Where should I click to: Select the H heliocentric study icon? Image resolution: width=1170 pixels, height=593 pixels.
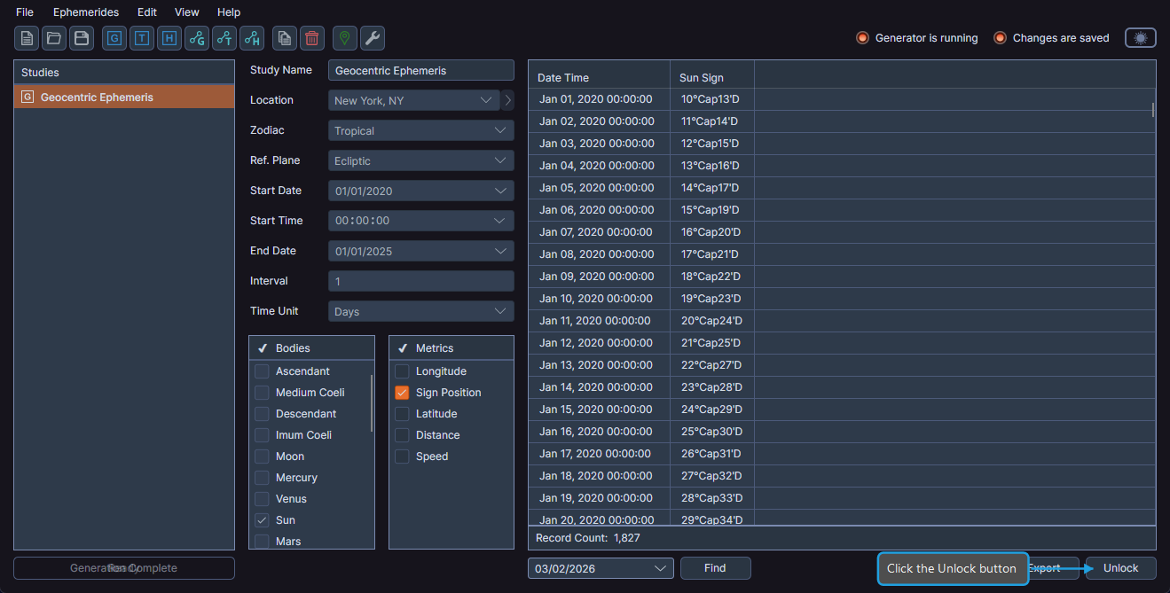(169, 38)
